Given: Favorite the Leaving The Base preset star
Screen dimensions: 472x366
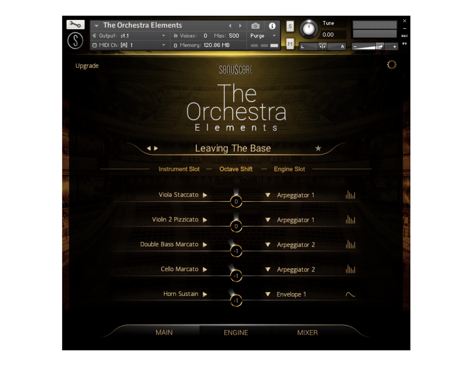Looking at the screenshot, I should pyautogui.click(x=318, y=148).
